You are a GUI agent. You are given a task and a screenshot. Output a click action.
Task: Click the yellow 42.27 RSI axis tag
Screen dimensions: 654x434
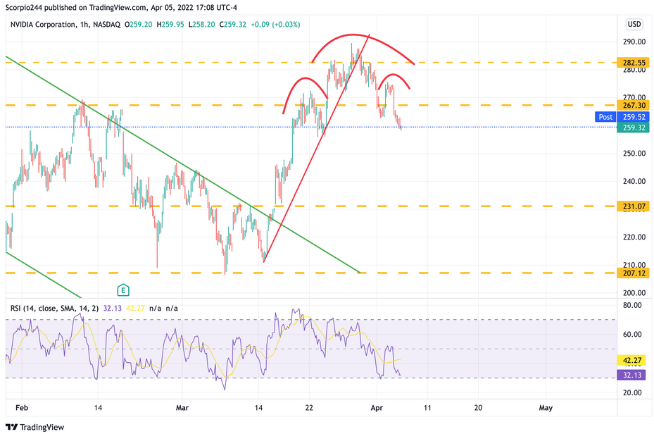(x=632, y=360)
